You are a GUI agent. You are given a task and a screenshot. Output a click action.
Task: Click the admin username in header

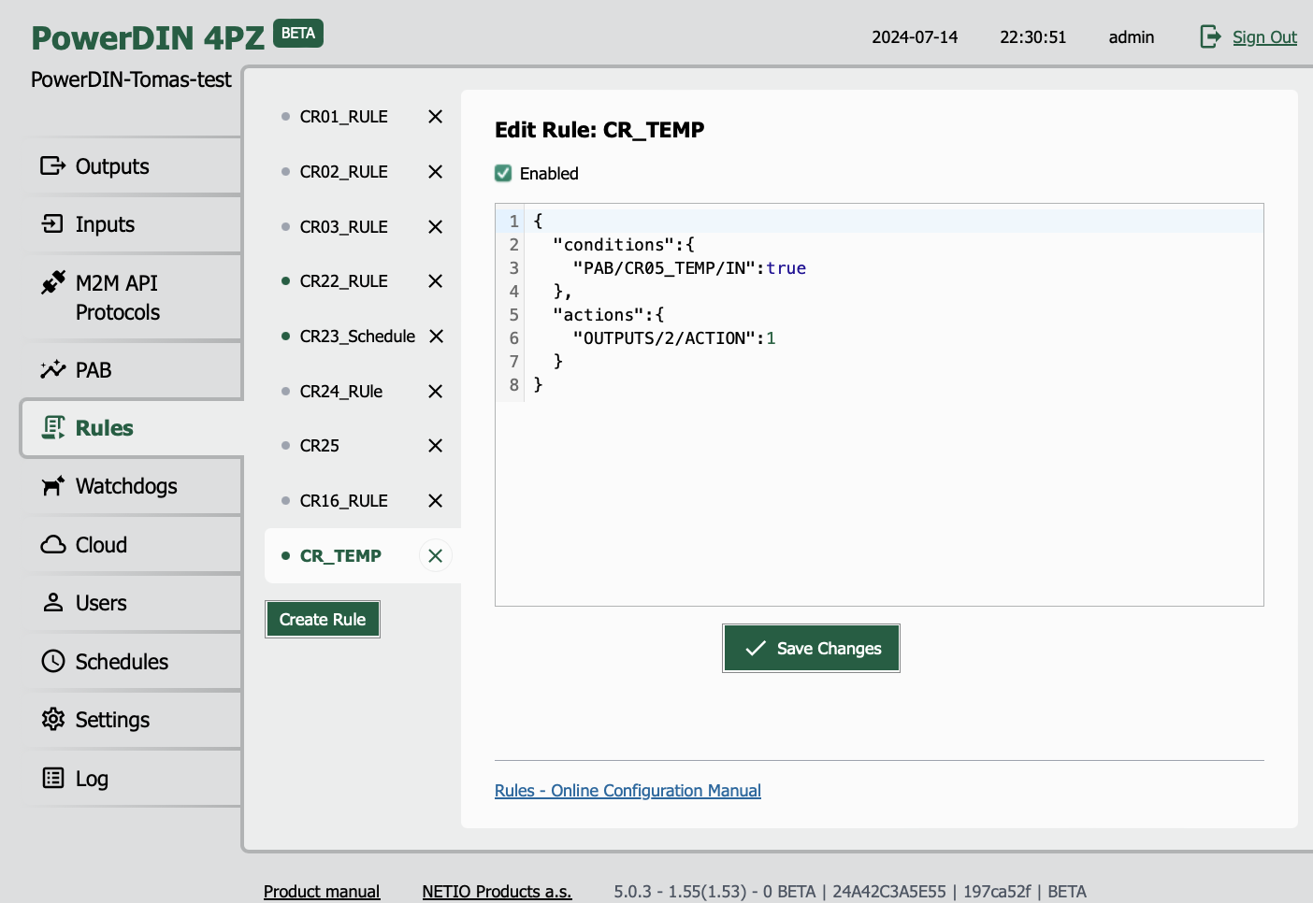pos(1132,37)
